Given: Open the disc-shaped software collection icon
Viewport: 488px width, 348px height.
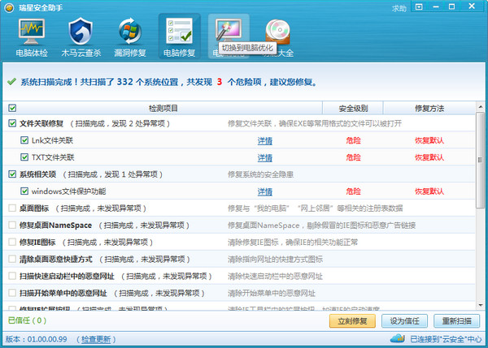Looking at the screenshot, I should 278,34.
